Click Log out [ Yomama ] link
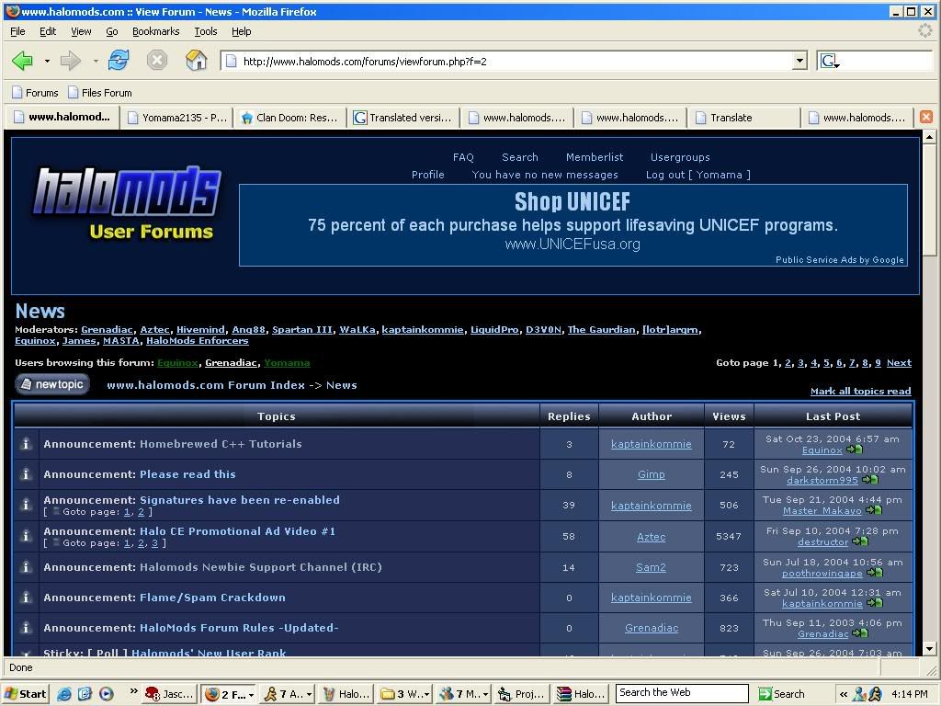Viewport: 941px width, 706px height. coord(698,175)
